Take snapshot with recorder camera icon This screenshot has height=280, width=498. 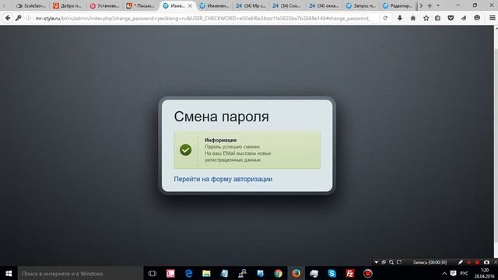486,262
